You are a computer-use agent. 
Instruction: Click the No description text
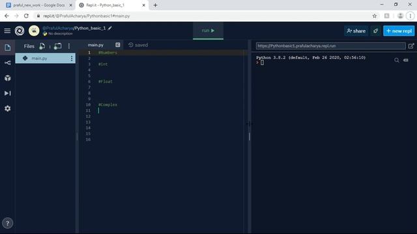pos(61,34)
